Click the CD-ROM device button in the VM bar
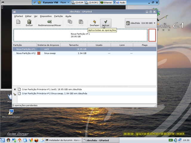Image resolution: width=191 pixels, height=143 pixels. (77, 2)
